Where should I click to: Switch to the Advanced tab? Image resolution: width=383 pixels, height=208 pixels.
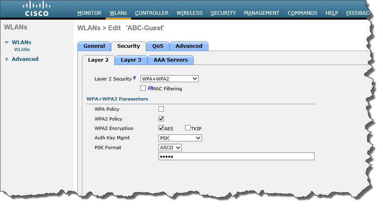(x=189, y=46)
